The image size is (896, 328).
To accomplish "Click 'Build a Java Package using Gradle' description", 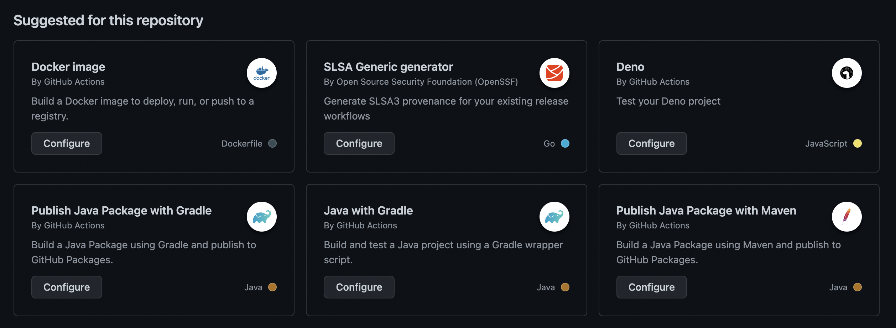I will 144,252.
